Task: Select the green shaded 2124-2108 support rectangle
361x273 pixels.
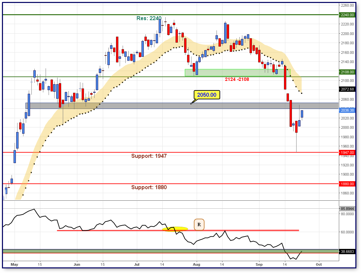Action: click(237, 72)
